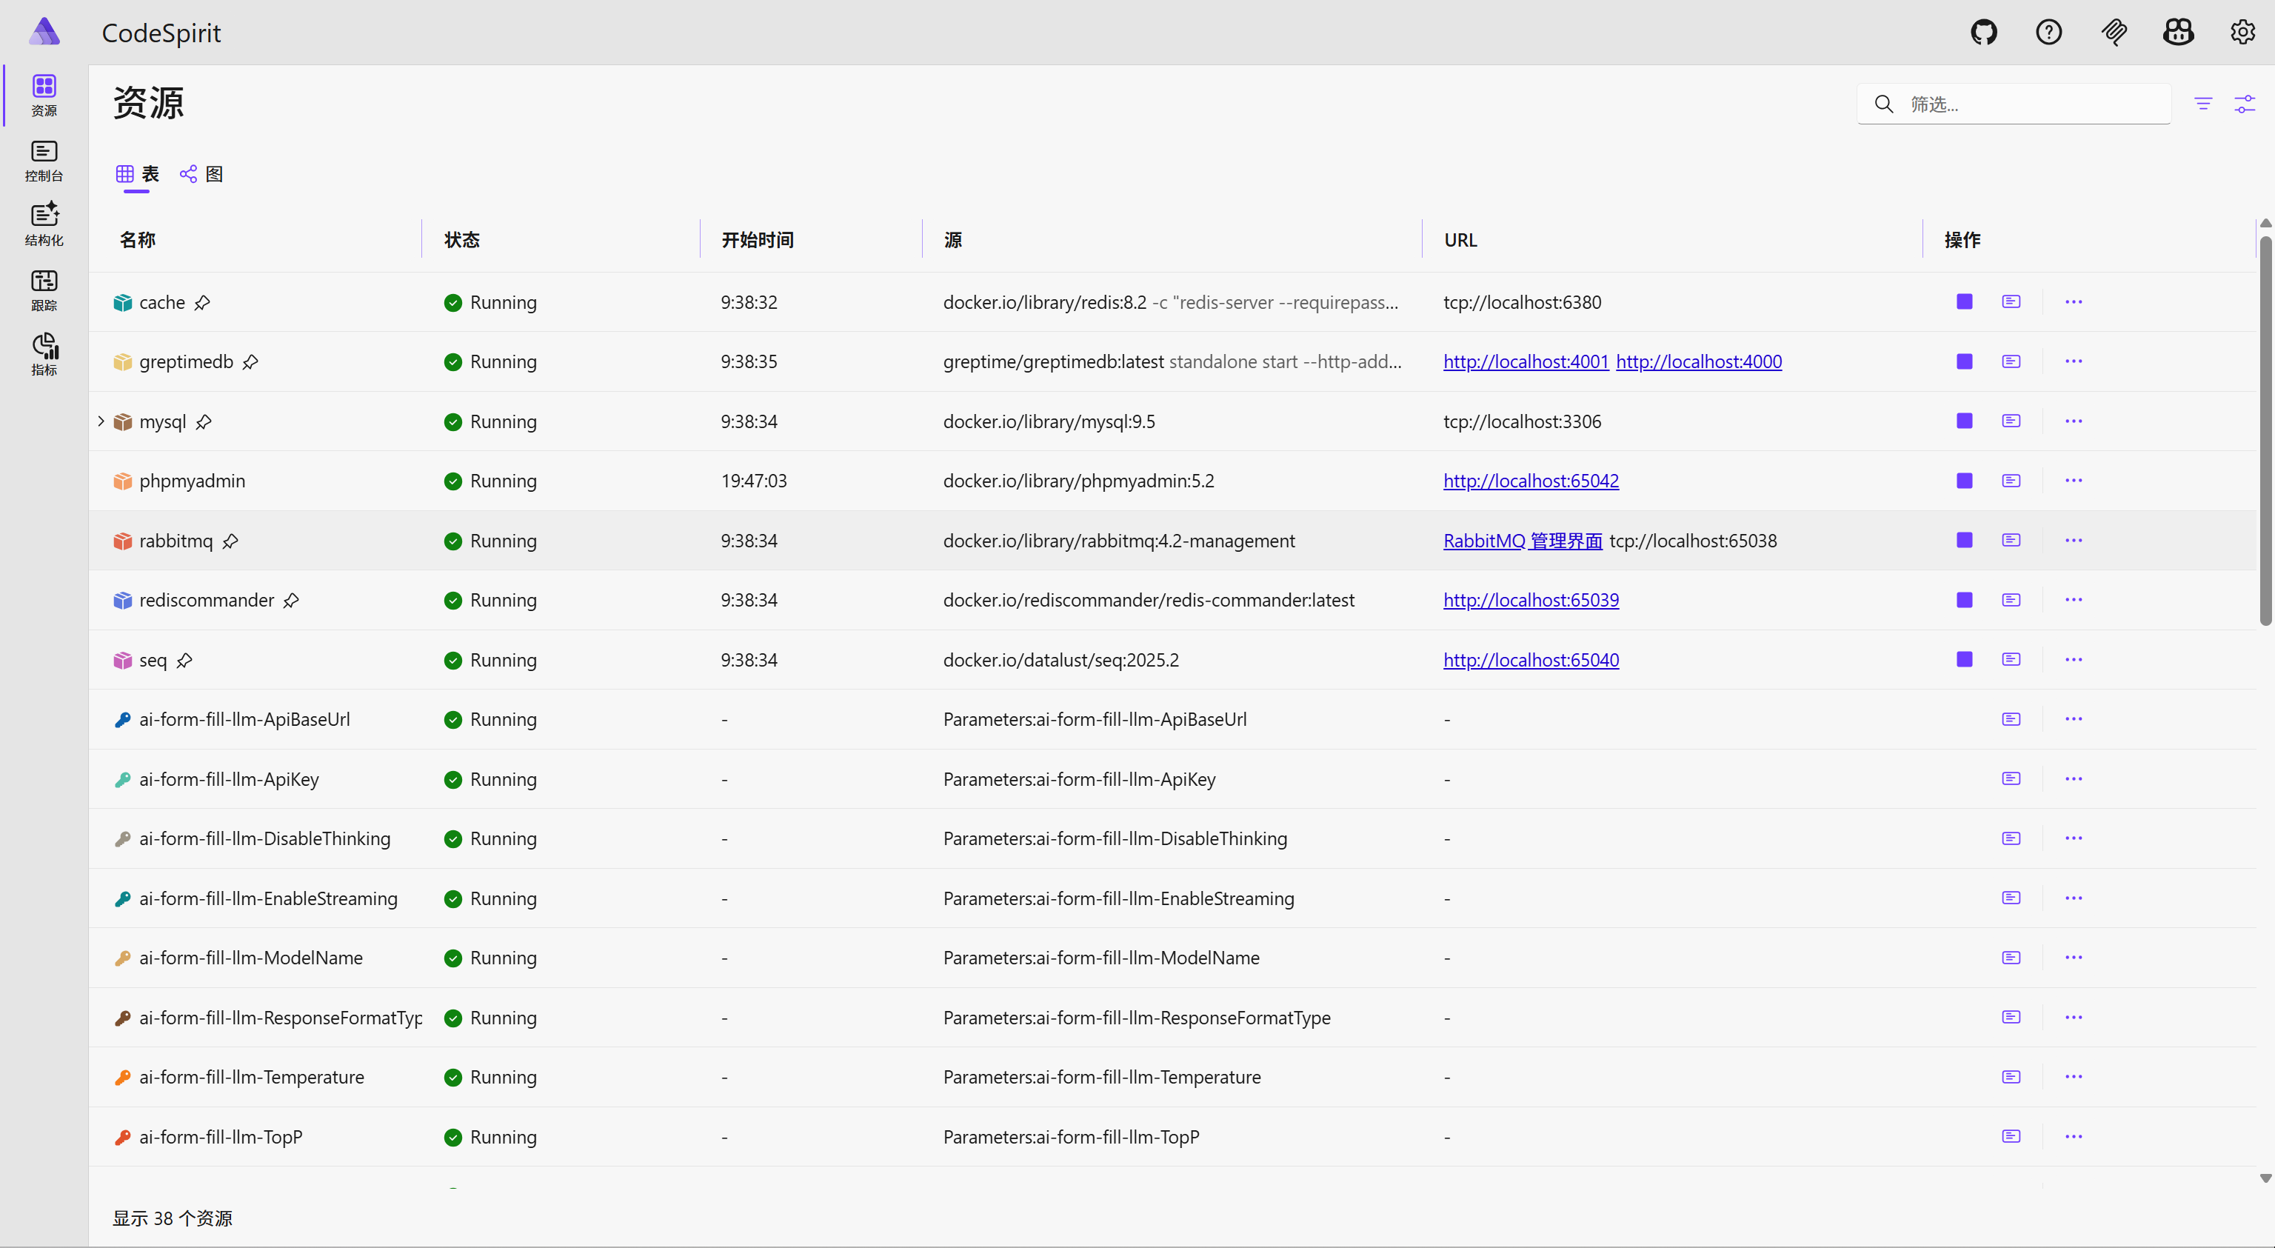Go to the 控制台 console sidebar page

tap(44, 161)
